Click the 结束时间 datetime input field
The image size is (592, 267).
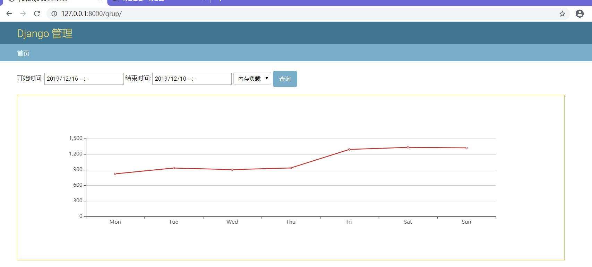tap(192, 79)
